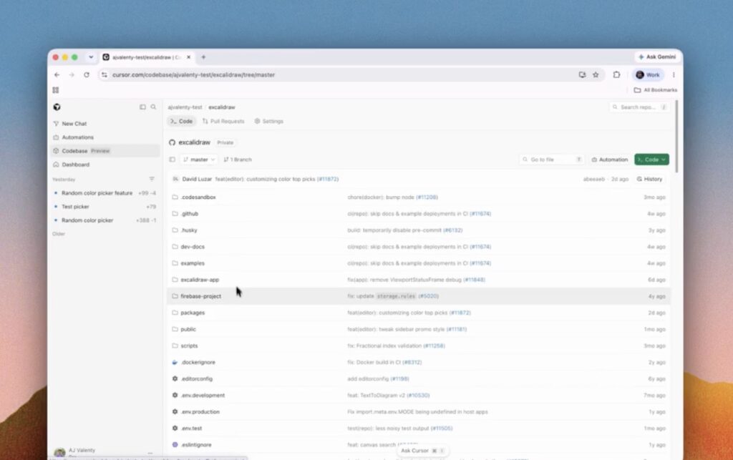Click firebase-project folder icon

point(175,296)
